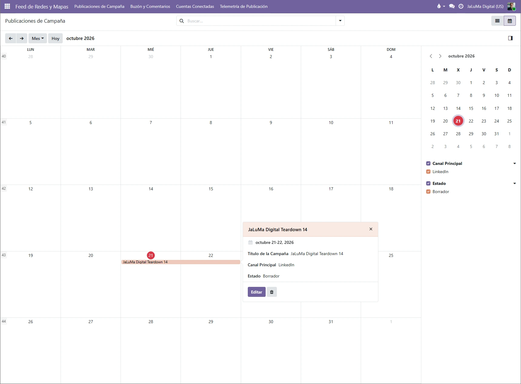Switch to list view
This screenshot has height=384, width=521.
[x=497, y=21]
